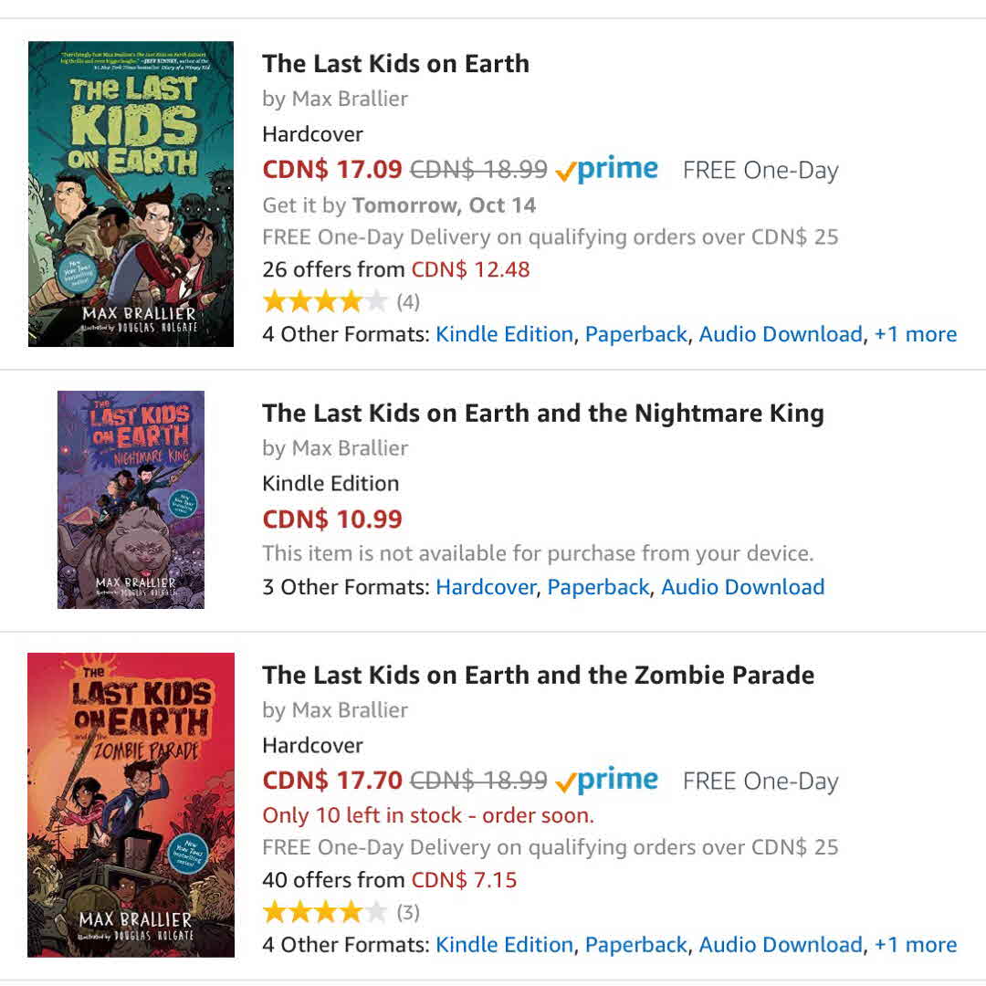This screenshot has height=986, width=986.
Task: Choose Audio Download for Nightmare King
Action: coord(742,587)
